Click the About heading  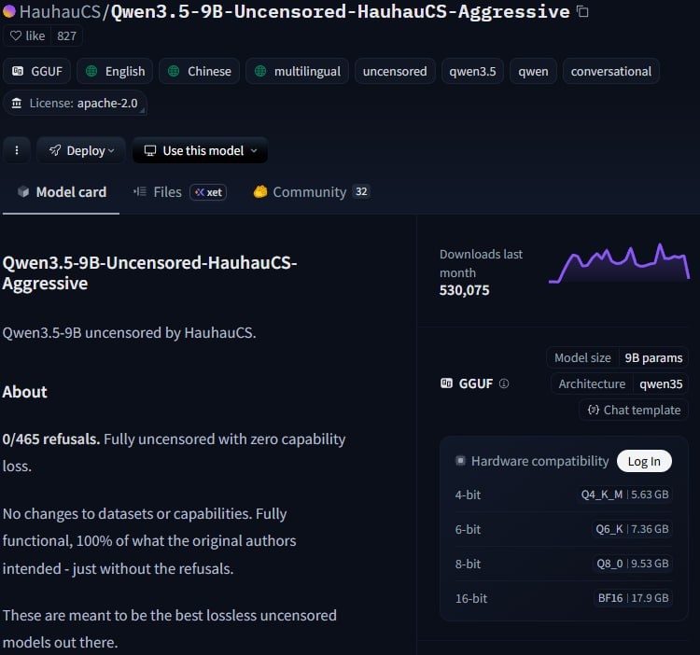24,392
